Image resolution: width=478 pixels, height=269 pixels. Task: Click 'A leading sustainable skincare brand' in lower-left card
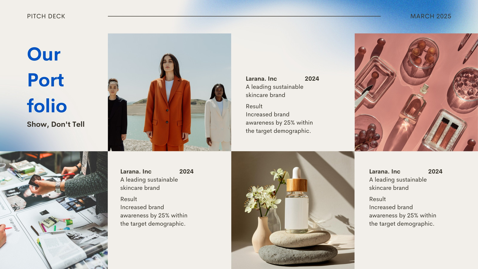click(149, 184)
